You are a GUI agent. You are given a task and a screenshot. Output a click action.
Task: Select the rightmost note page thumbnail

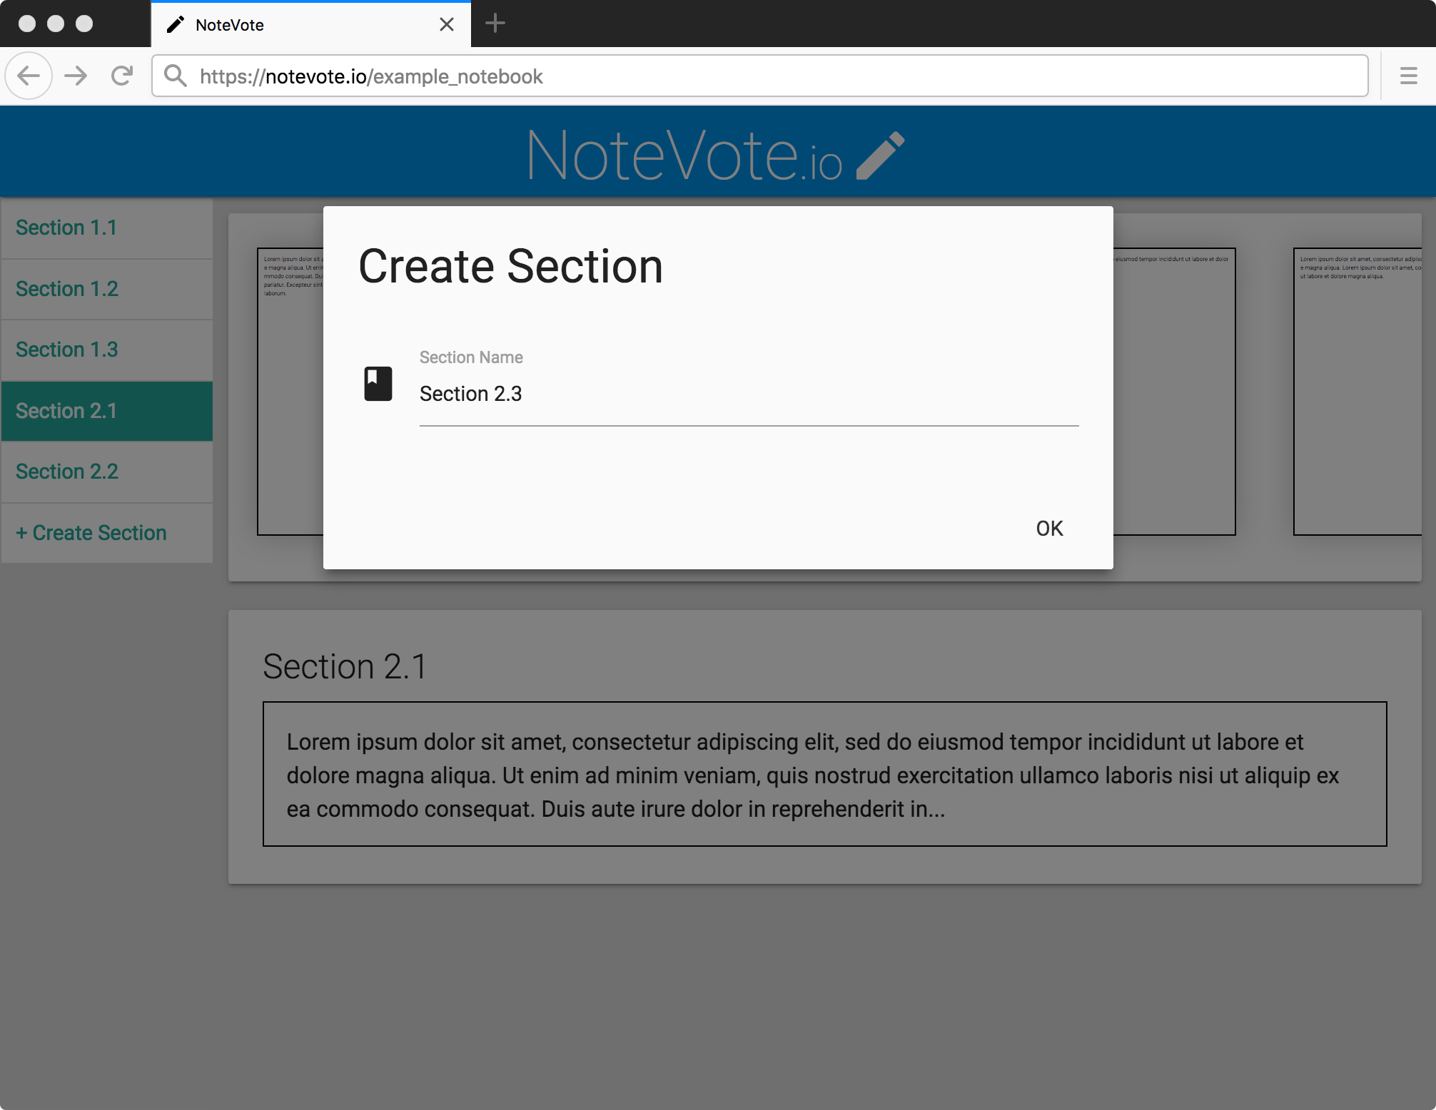pyautogui.click(x=1356, y=391)
